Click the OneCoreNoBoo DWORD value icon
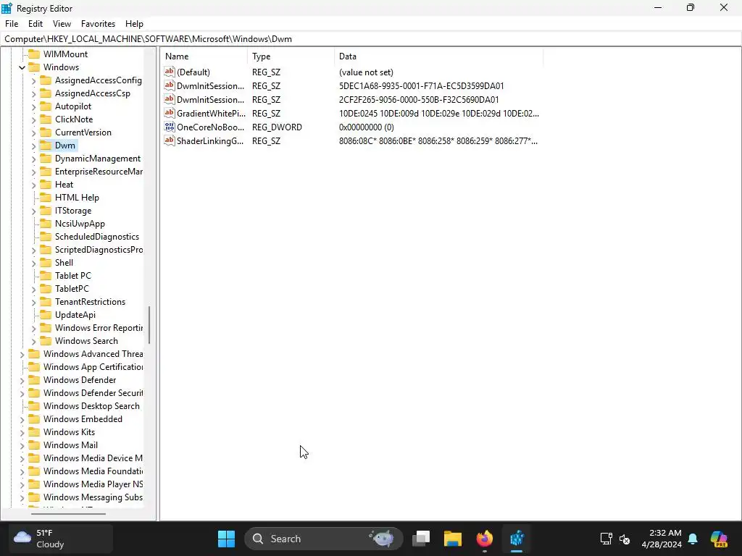Image resolution: width=742 pixels, height=556 pixels. (x=170, y=127)
